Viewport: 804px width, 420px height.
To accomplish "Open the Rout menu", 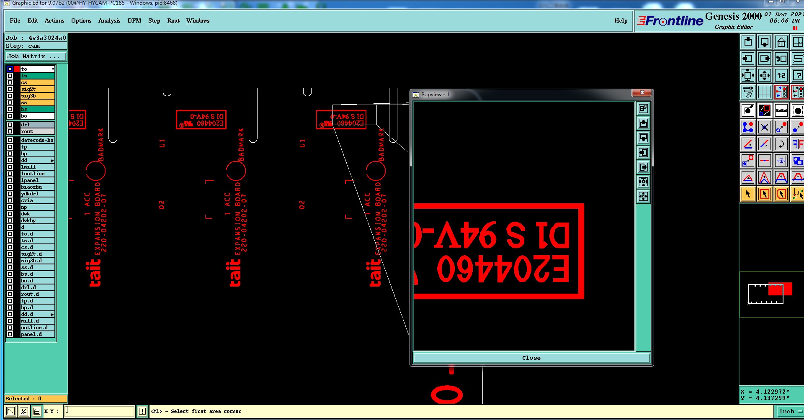I will pyautogui.click(x=173, y=20).
